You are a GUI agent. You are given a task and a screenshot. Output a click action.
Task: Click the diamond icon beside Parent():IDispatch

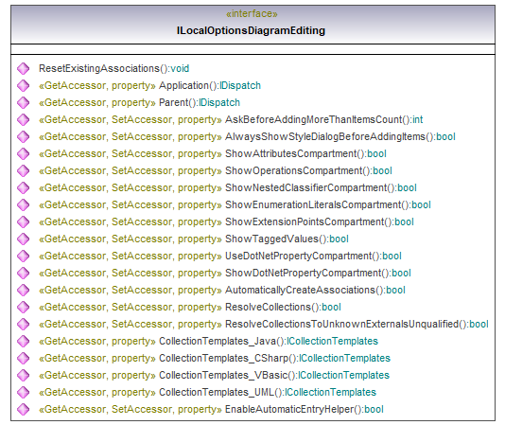pos(24,102)
